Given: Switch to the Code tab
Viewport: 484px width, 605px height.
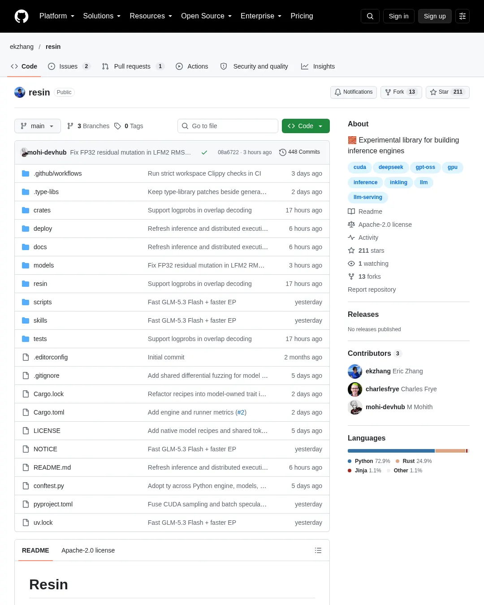Looking at the screenshot, I should click(24, 66).
